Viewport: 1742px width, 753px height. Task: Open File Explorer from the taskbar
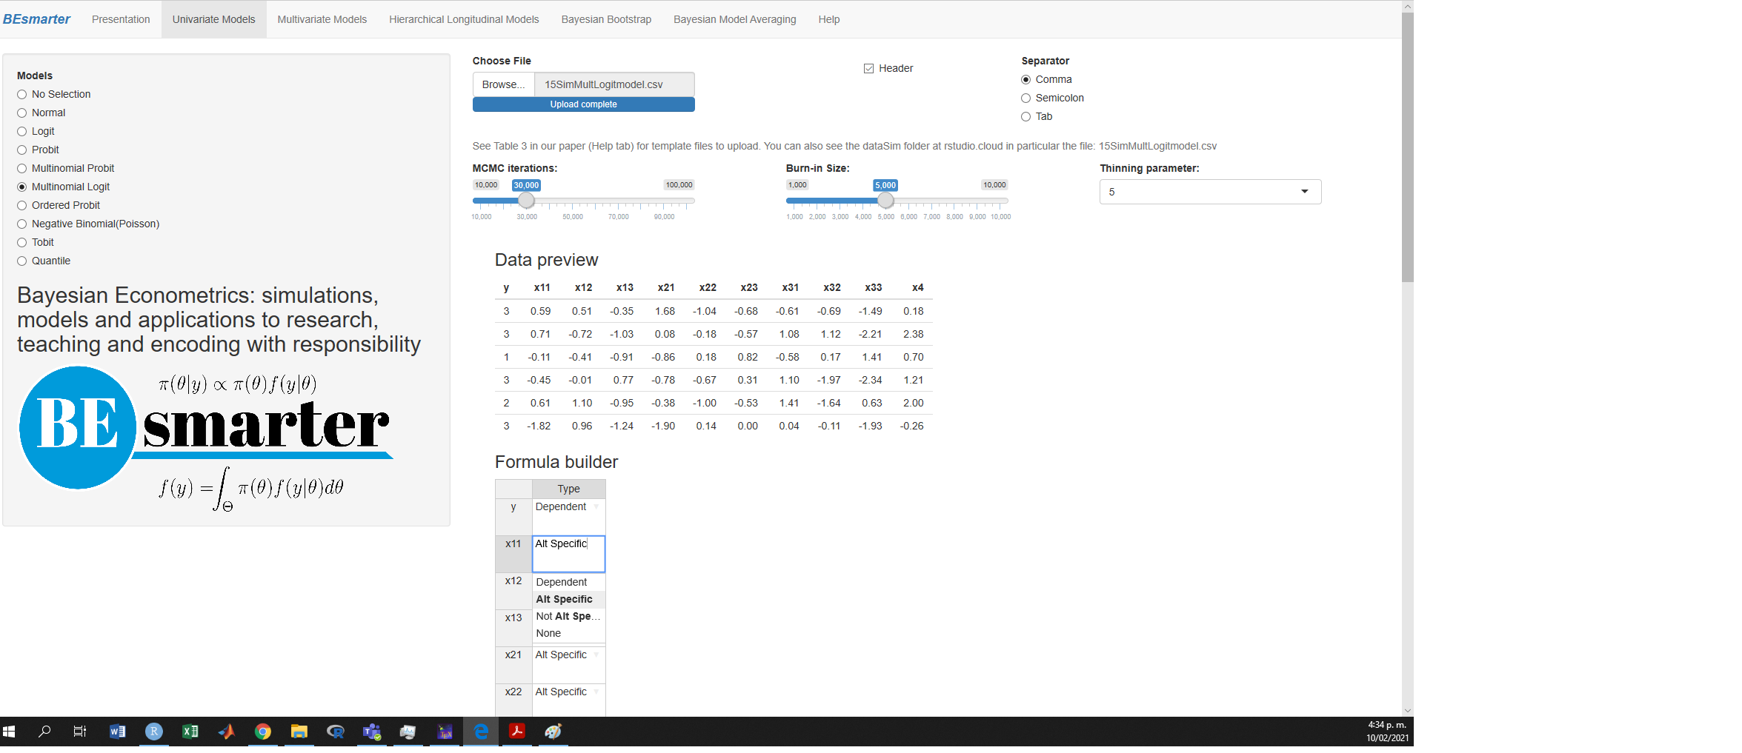pyautogui.click(x=299, y=732)
